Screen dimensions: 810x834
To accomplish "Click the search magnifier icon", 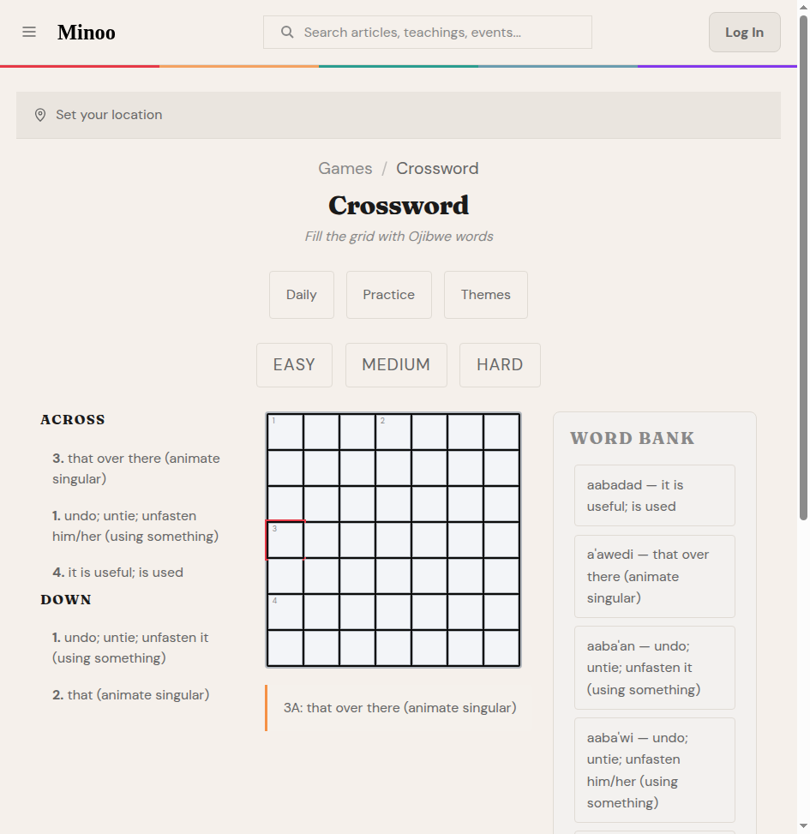I will (286, 32).
